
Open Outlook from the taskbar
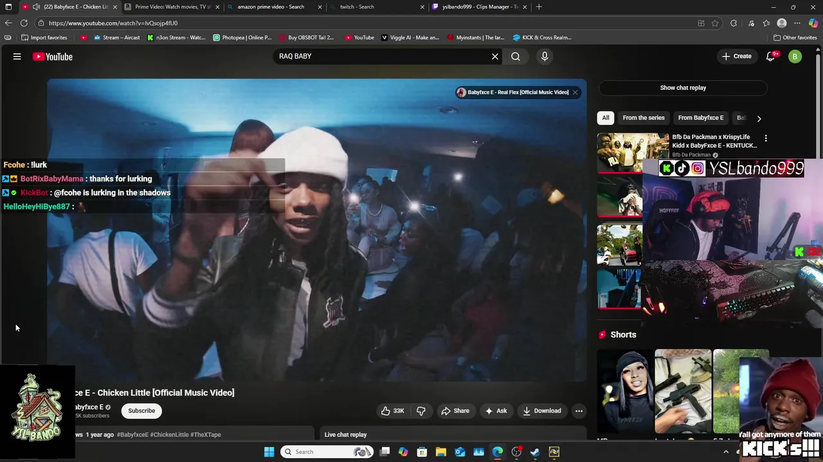(460, 452)
